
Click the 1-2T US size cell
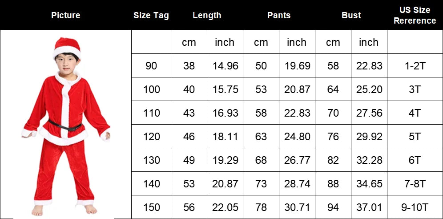coord(415,65)
